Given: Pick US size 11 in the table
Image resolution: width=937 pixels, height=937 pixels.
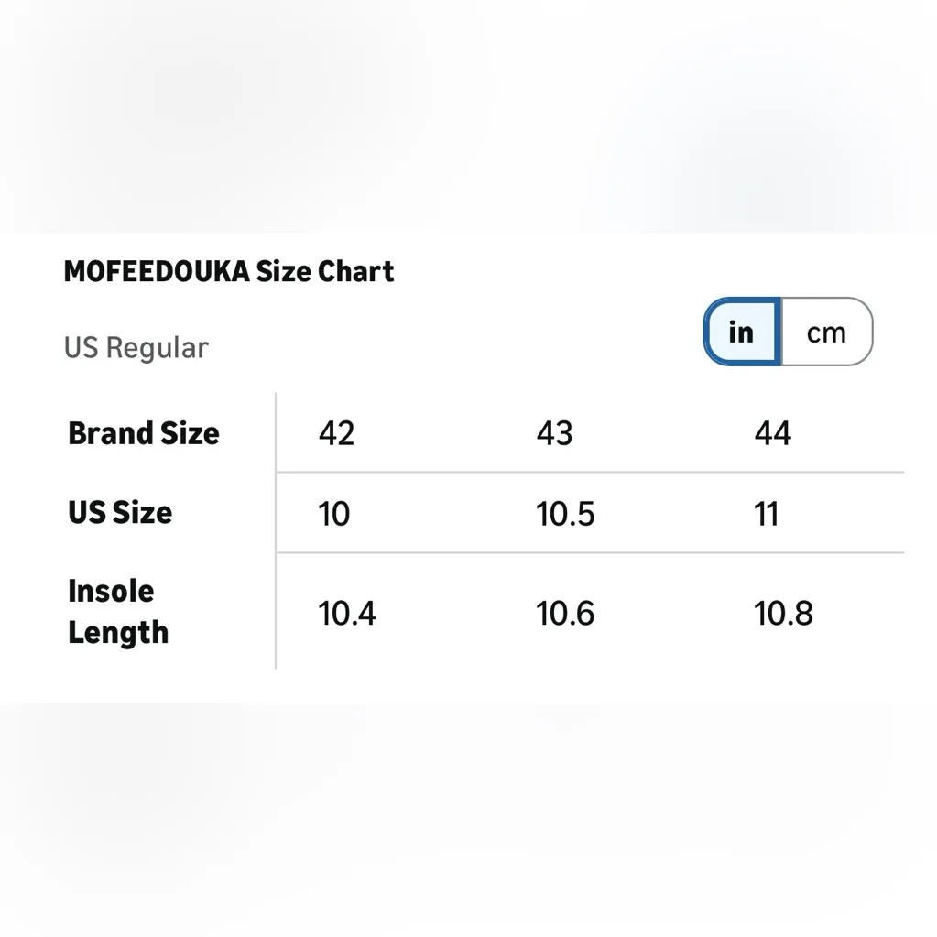Looking at the screenshot, I should 767,514.
